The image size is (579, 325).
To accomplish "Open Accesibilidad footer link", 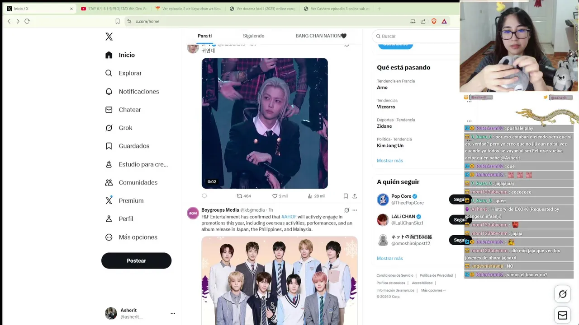I will click(422, 283).
